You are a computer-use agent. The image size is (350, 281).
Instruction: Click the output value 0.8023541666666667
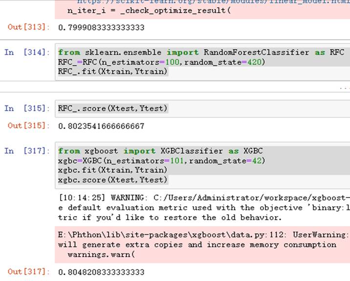pyautogui.click(x=101, y=126)
